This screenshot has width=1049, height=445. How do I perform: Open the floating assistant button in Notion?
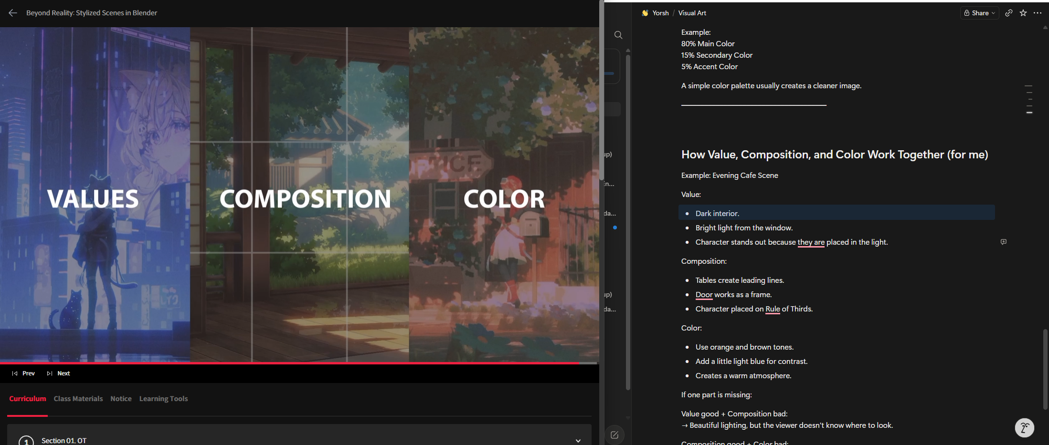1024,428
